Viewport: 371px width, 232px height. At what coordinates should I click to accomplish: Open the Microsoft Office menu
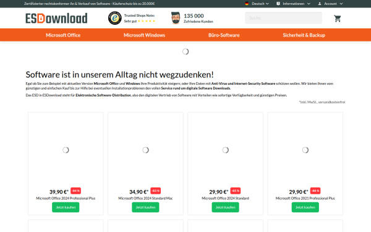[x=63, y=35]
